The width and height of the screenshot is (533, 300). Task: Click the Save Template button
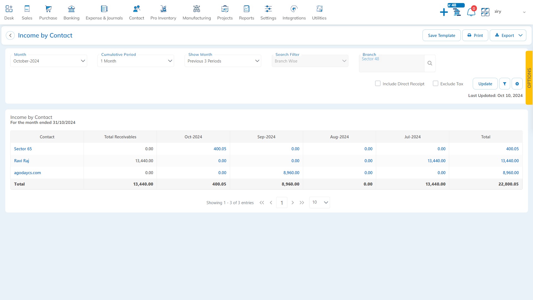[441, 35]
